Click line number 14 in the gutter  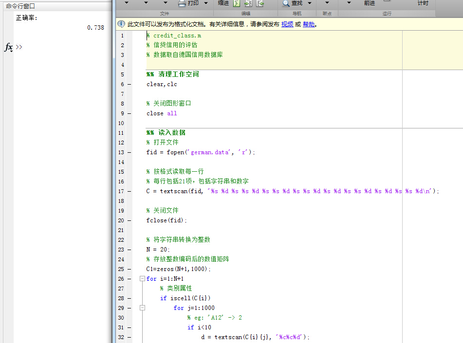[x=121, y=162]
